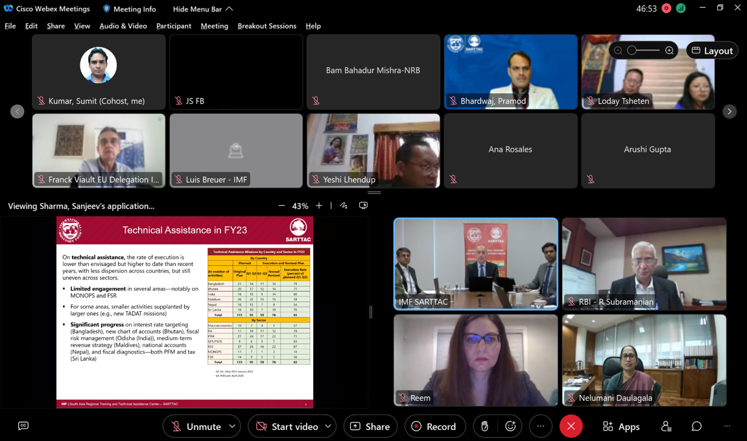
Task: Click the vertical divider handle beside shared slide
Action: pyautogui.click(x=371, y=312)
